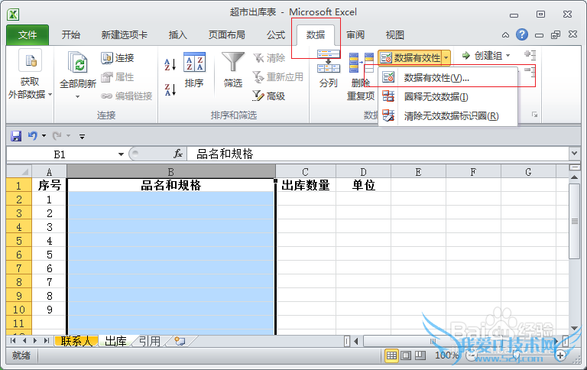Switch to the Review (审阅) tab
Image resolution: width=587 pixels, height=370 pixels.
[355, 35]
